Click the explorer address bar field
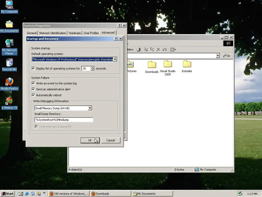Screen dimensions: 262x197 172,56
